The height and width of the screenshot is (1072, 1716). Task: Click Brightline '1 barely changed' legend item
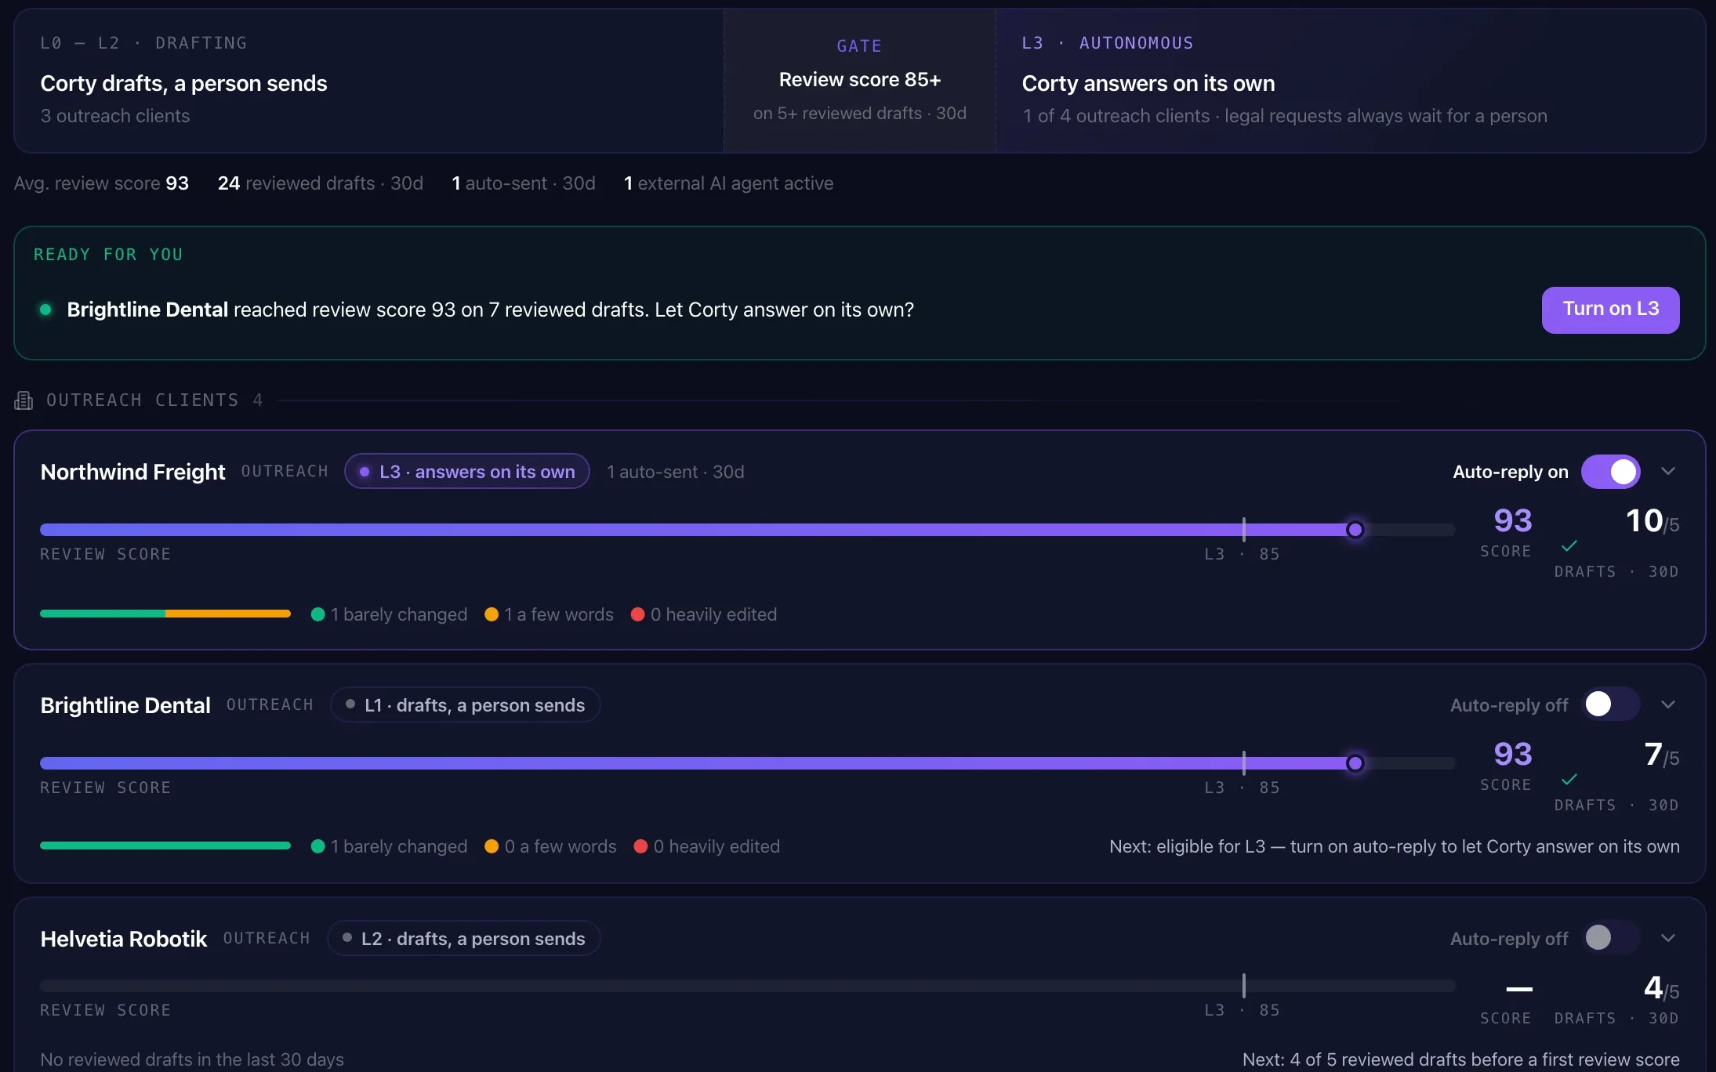389,846
